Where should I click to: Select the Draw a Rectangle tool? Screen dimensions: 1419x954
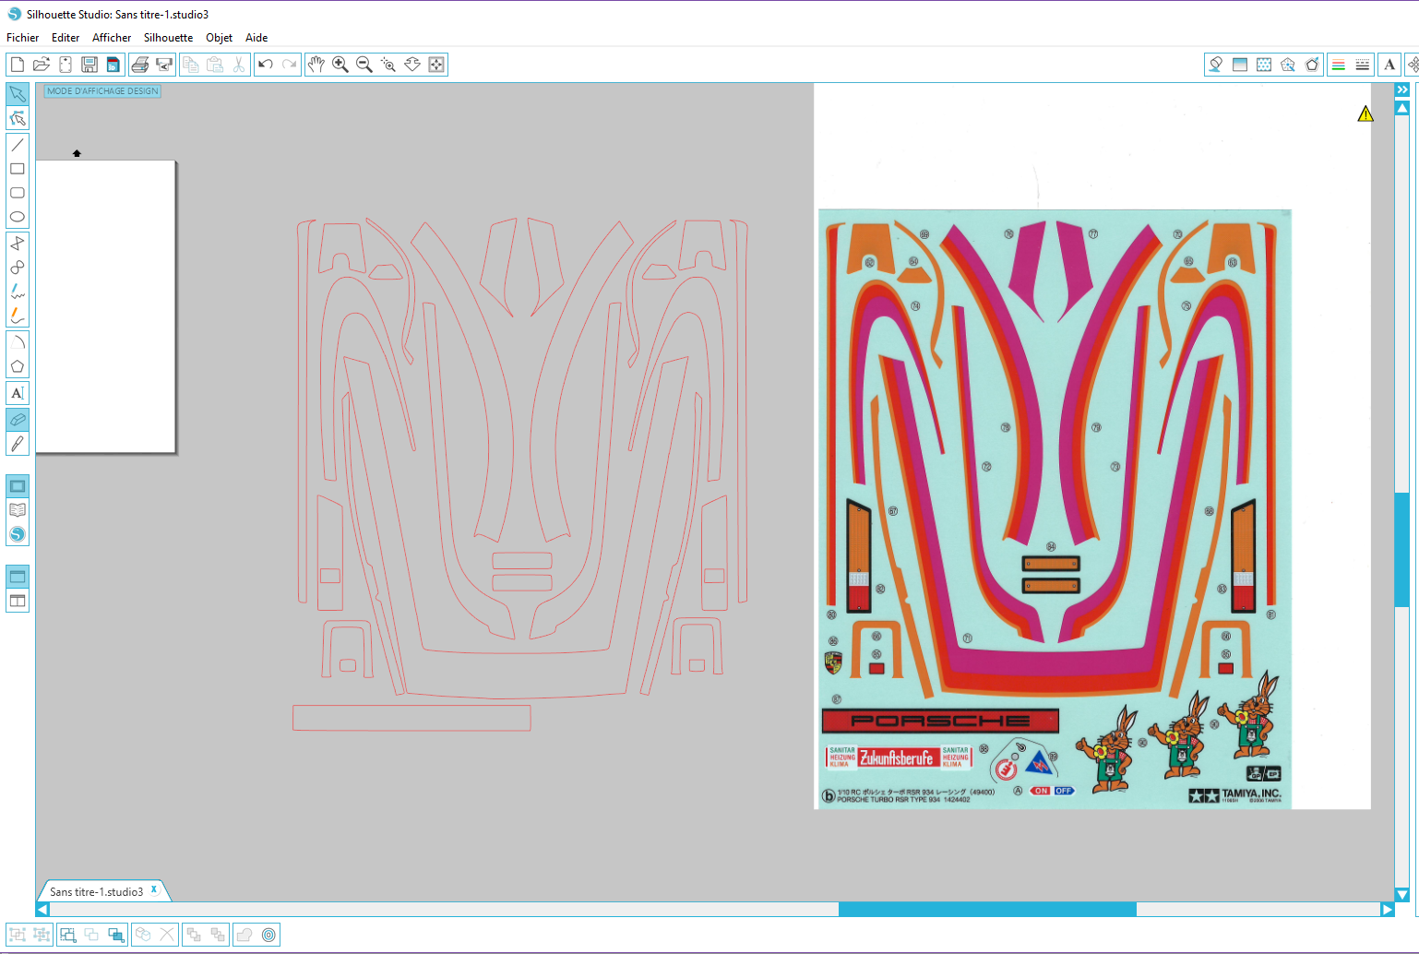[x=18, y=169]
